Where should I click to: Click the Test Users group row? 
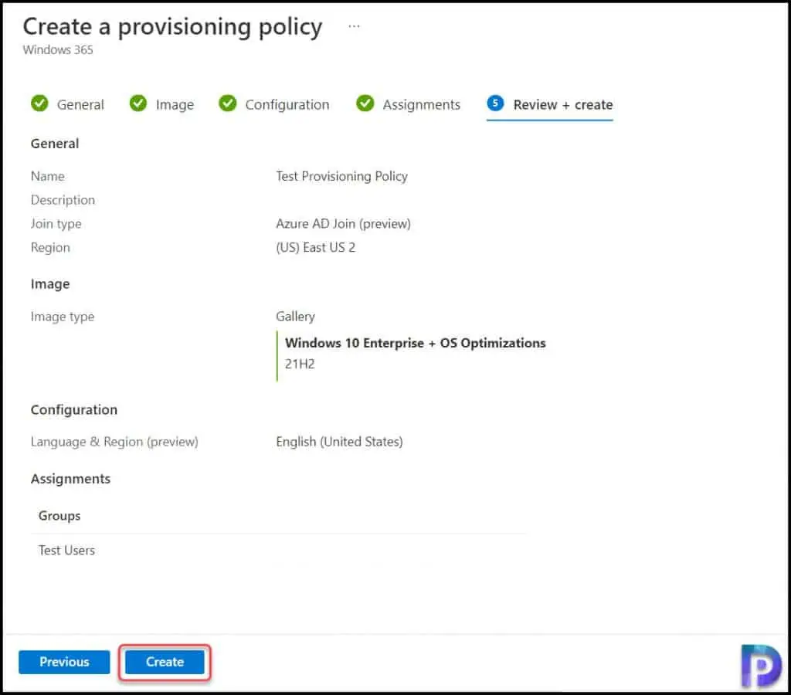pos(278,551)
